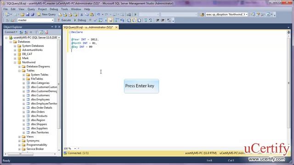294x165 pixels.
Task: Decrease indent of the selected lines
Action: 157,20
